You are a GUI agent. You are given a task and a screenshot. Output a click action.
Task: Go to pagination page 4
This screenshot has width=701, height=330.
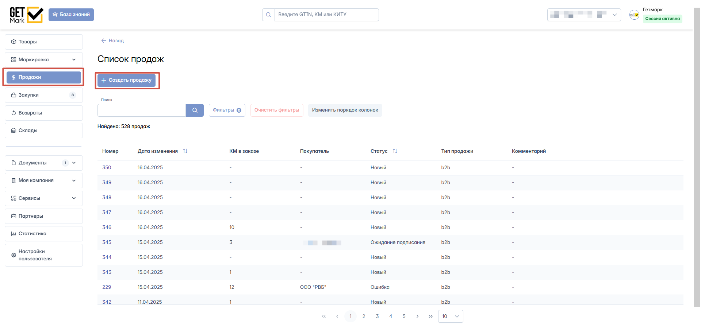point(391,317)
